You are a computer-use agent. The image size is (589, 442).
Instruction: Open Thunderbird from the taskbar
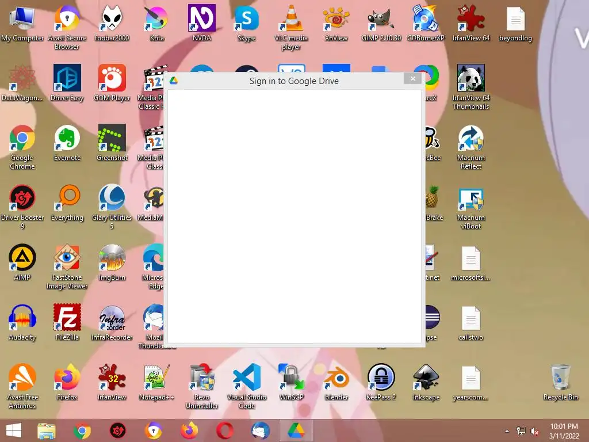pos(261,430)
